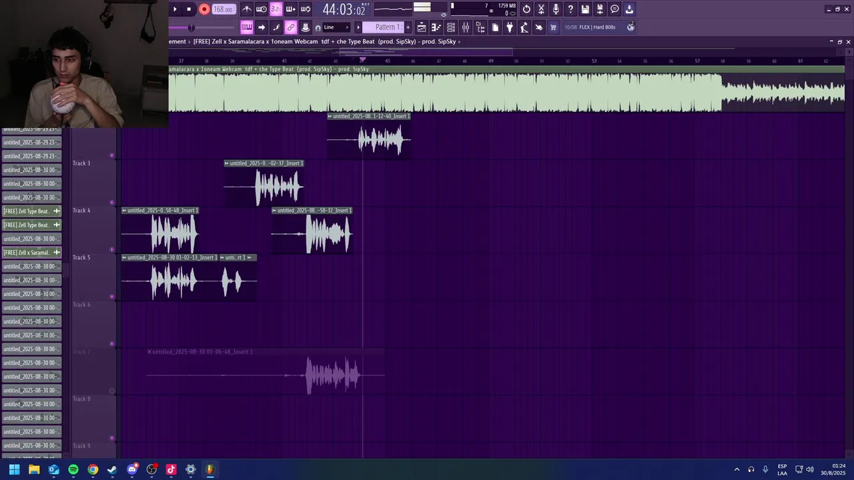Click the microphone one-click recording icon
This screenshot has width=854, height=480.
(556, 9)
